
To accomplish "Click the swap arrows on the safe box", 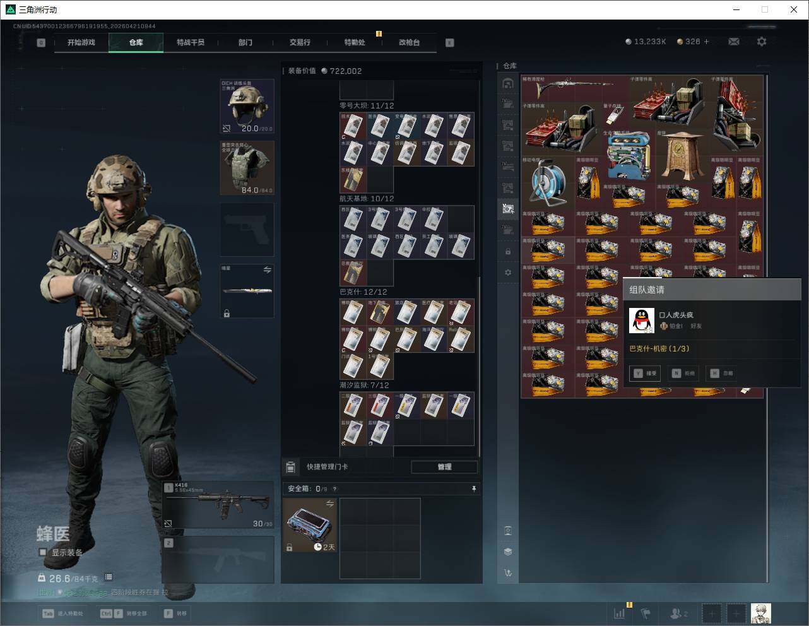I will pos(329,504).
